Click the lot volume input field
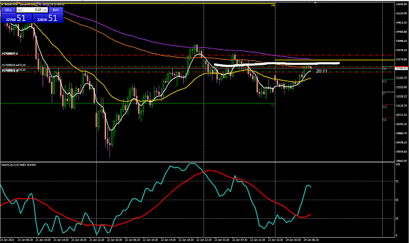 [32, 10]
